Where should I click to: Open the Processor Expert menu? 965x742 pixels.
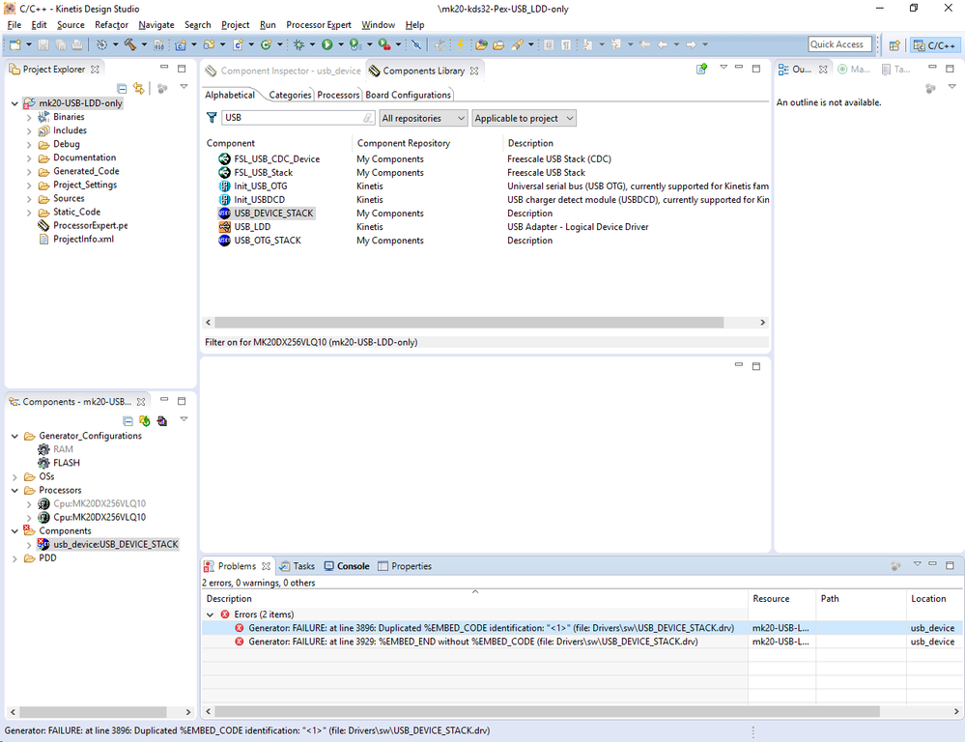(318, 24)
